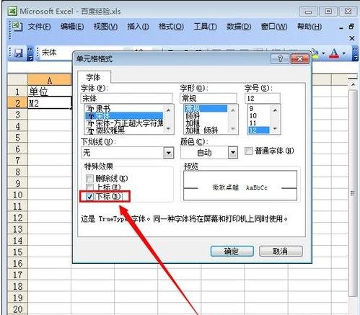Image resolution: width=360 pixels, height=315 pixels.
Task: Open the 编辑(E) menu
Action: point(72,27)
